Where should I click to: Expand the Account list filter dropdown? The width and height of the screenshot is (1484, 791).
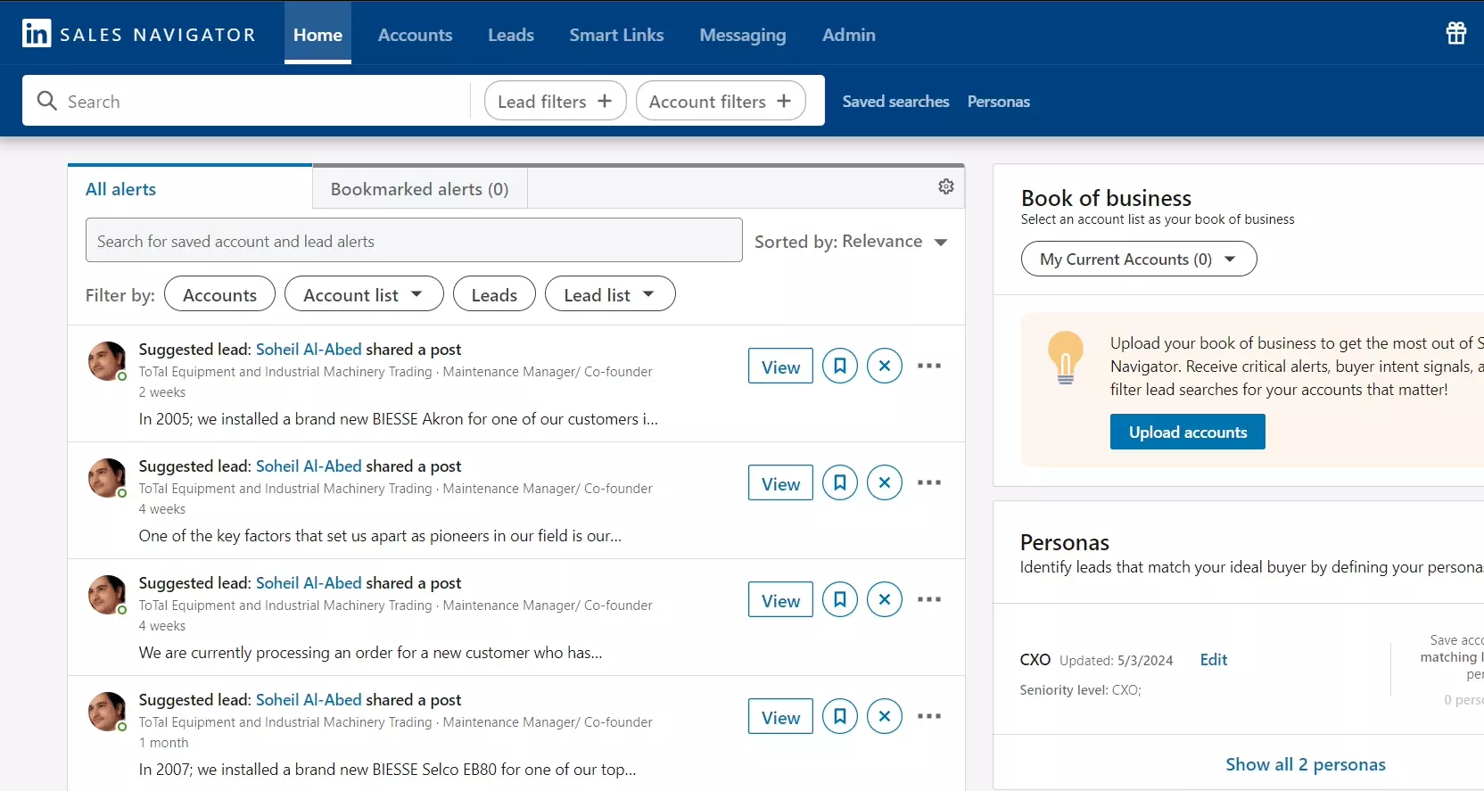point(364,294)
